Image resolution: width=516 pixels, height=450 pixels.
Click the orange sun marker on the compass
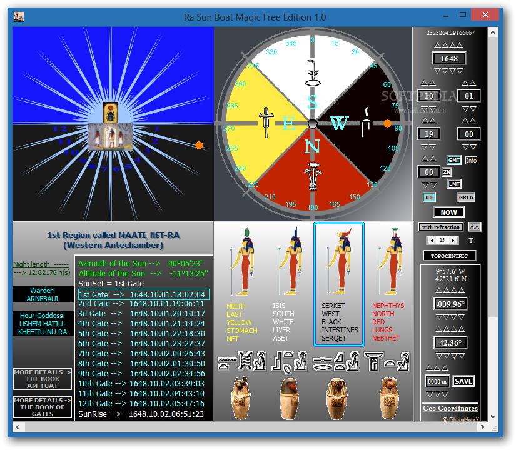[387, 124]
